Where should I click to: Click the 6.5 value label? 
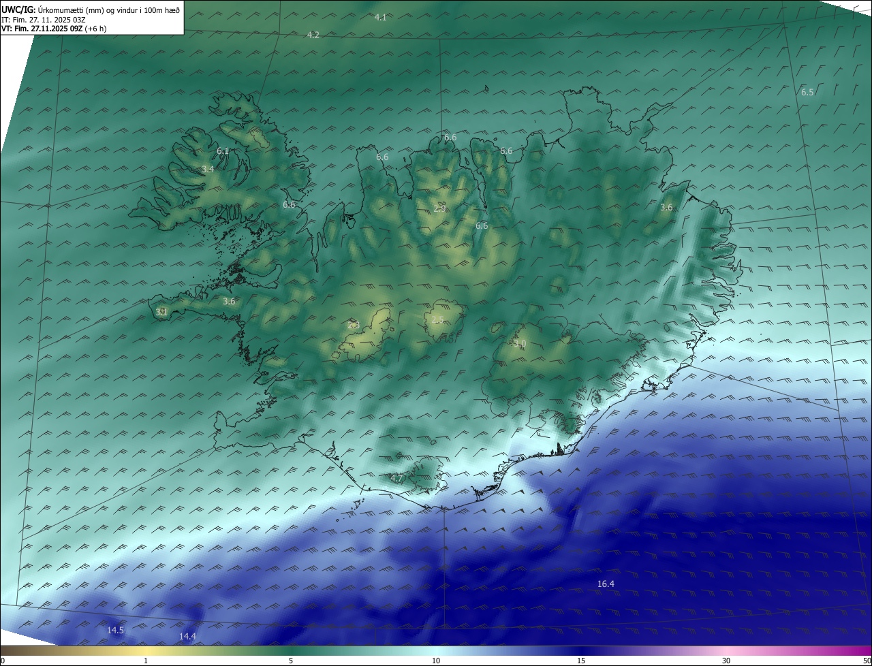click(x=807, y=92)
